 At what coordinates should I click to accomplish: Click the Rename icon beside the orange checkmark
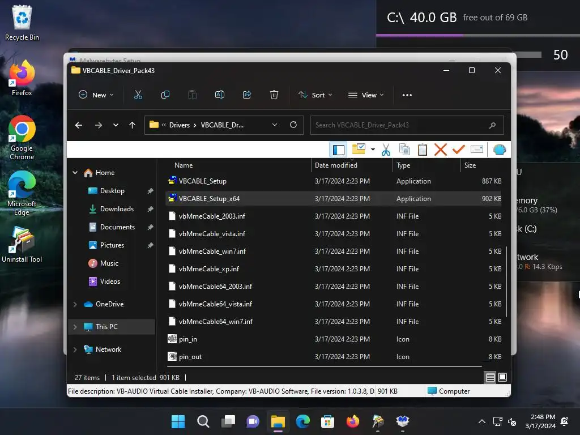coord(477,150)
